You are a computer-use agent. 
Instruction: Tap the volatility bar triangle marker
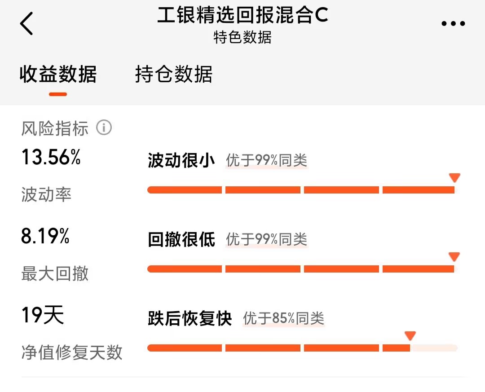click(454, 178)
